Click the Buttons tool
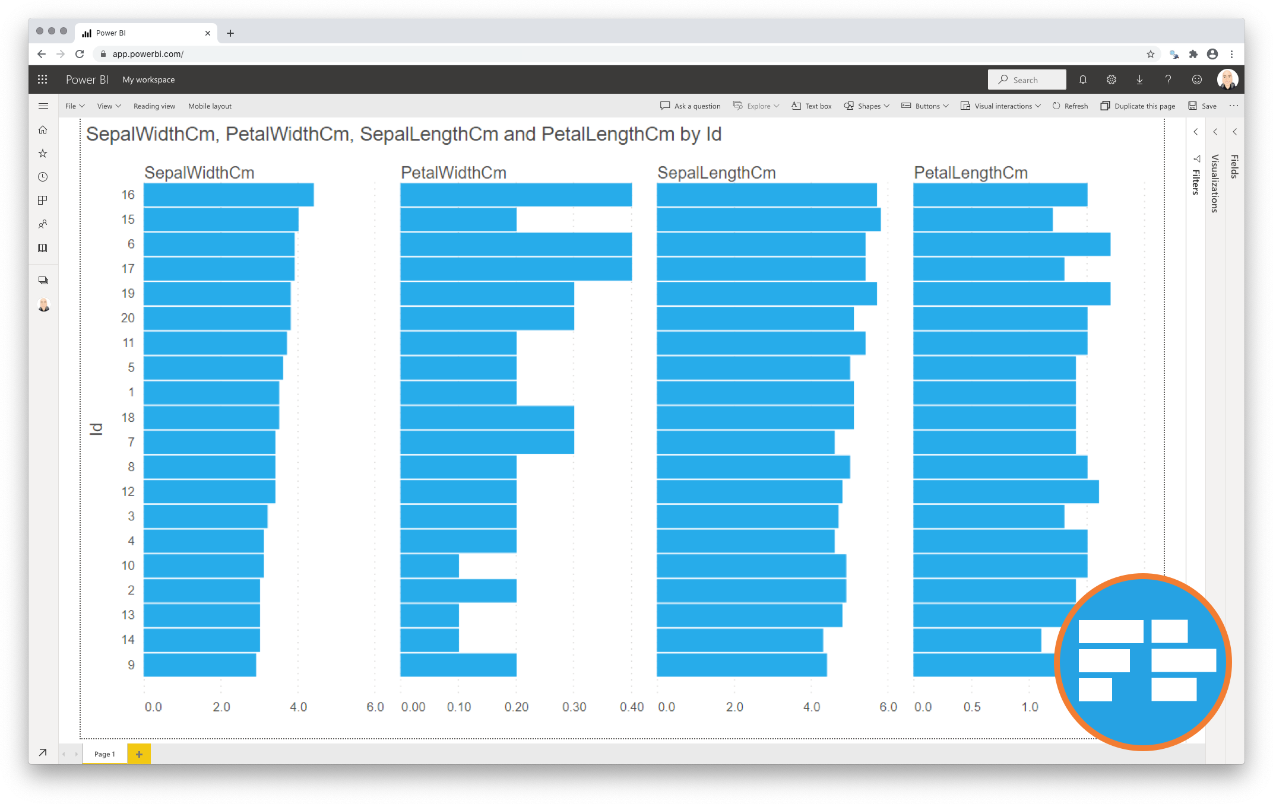Image resolution: width=1273 pixels, height=804 pixels. (x=926, y=106)
